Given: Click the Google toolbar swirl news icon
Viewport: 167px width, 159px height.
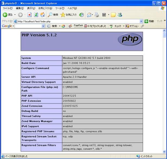Looking at the screenshot, I should tap(63, 26).
